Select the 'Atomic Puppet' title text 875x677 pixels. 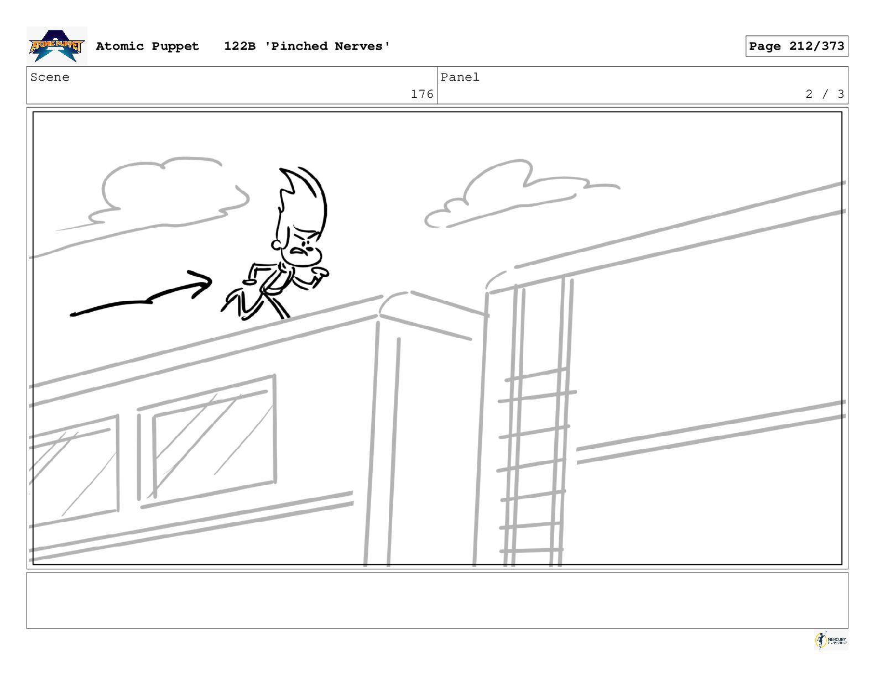point(147,46)
